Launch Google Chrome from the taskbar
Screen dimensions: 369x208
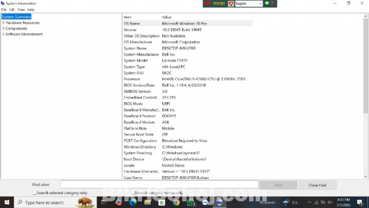(x=176, y=202)
